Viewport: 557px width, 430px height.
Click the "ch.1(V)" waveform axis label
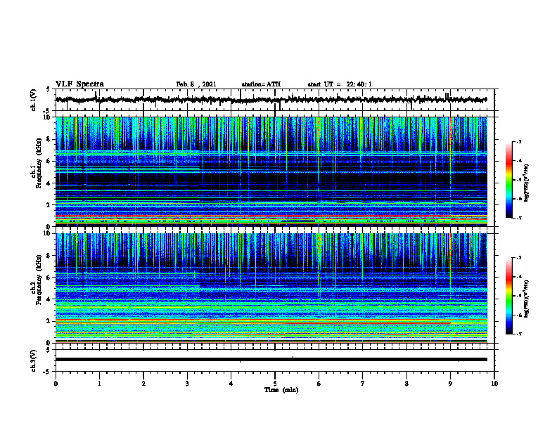point(33,100)
